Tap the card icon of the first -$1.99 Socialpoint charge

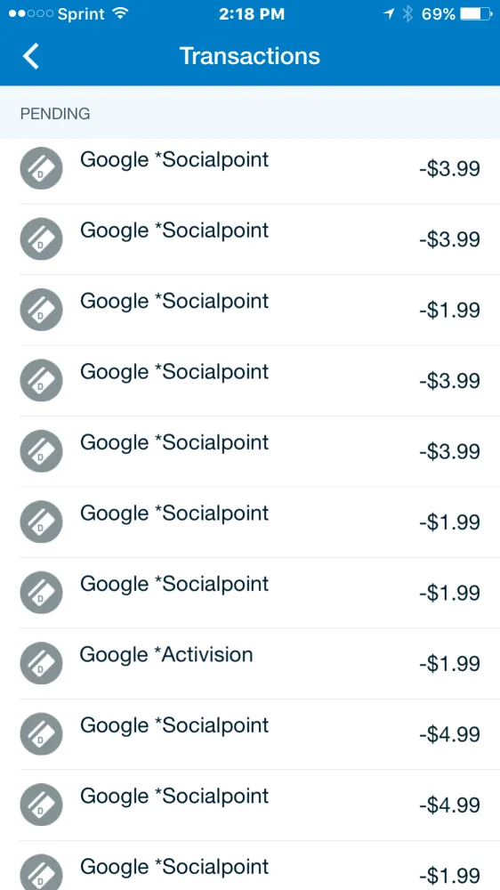(x=42, y=310)
